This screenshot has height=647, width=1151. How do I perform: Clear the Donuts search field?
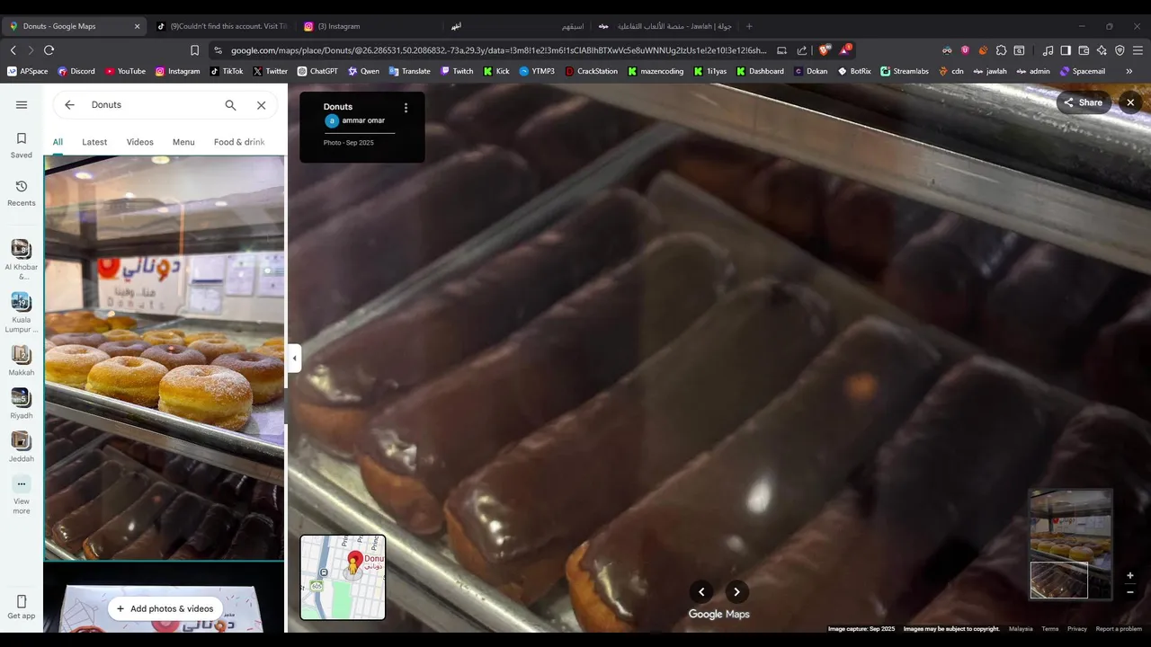point(261,105)
